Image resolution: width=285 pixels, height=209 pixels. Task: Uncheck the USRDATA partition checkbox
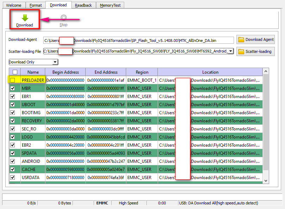tap(13, 178)
